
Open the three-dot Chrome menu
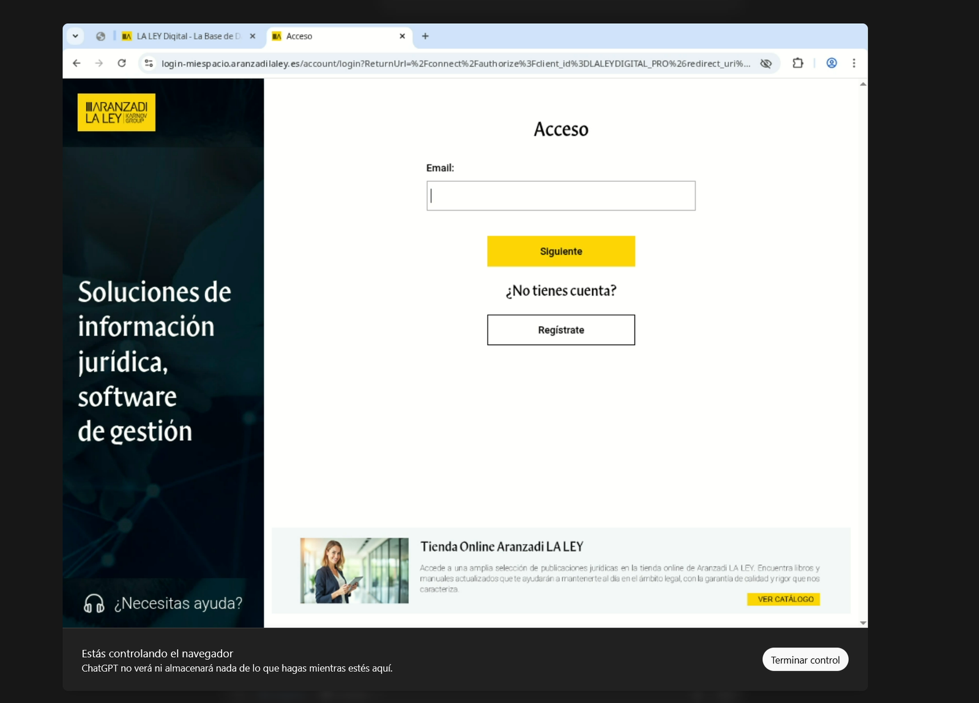[x=854, y=63]
